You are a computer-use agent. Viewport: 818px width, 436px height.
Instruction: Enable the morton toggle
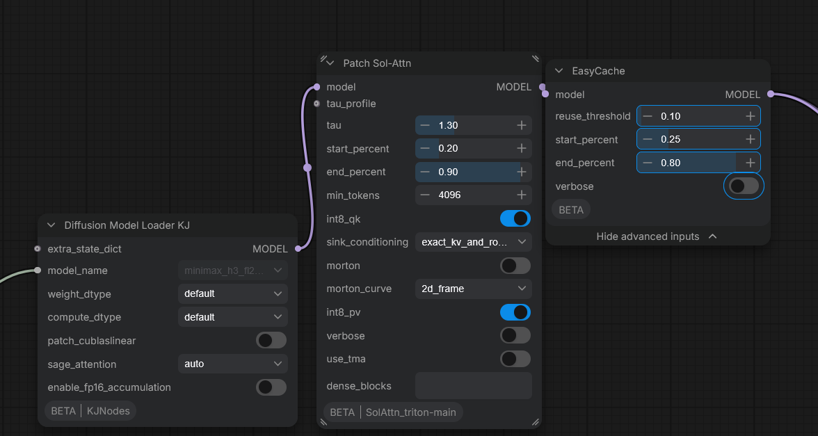click(x=515, y=266)
